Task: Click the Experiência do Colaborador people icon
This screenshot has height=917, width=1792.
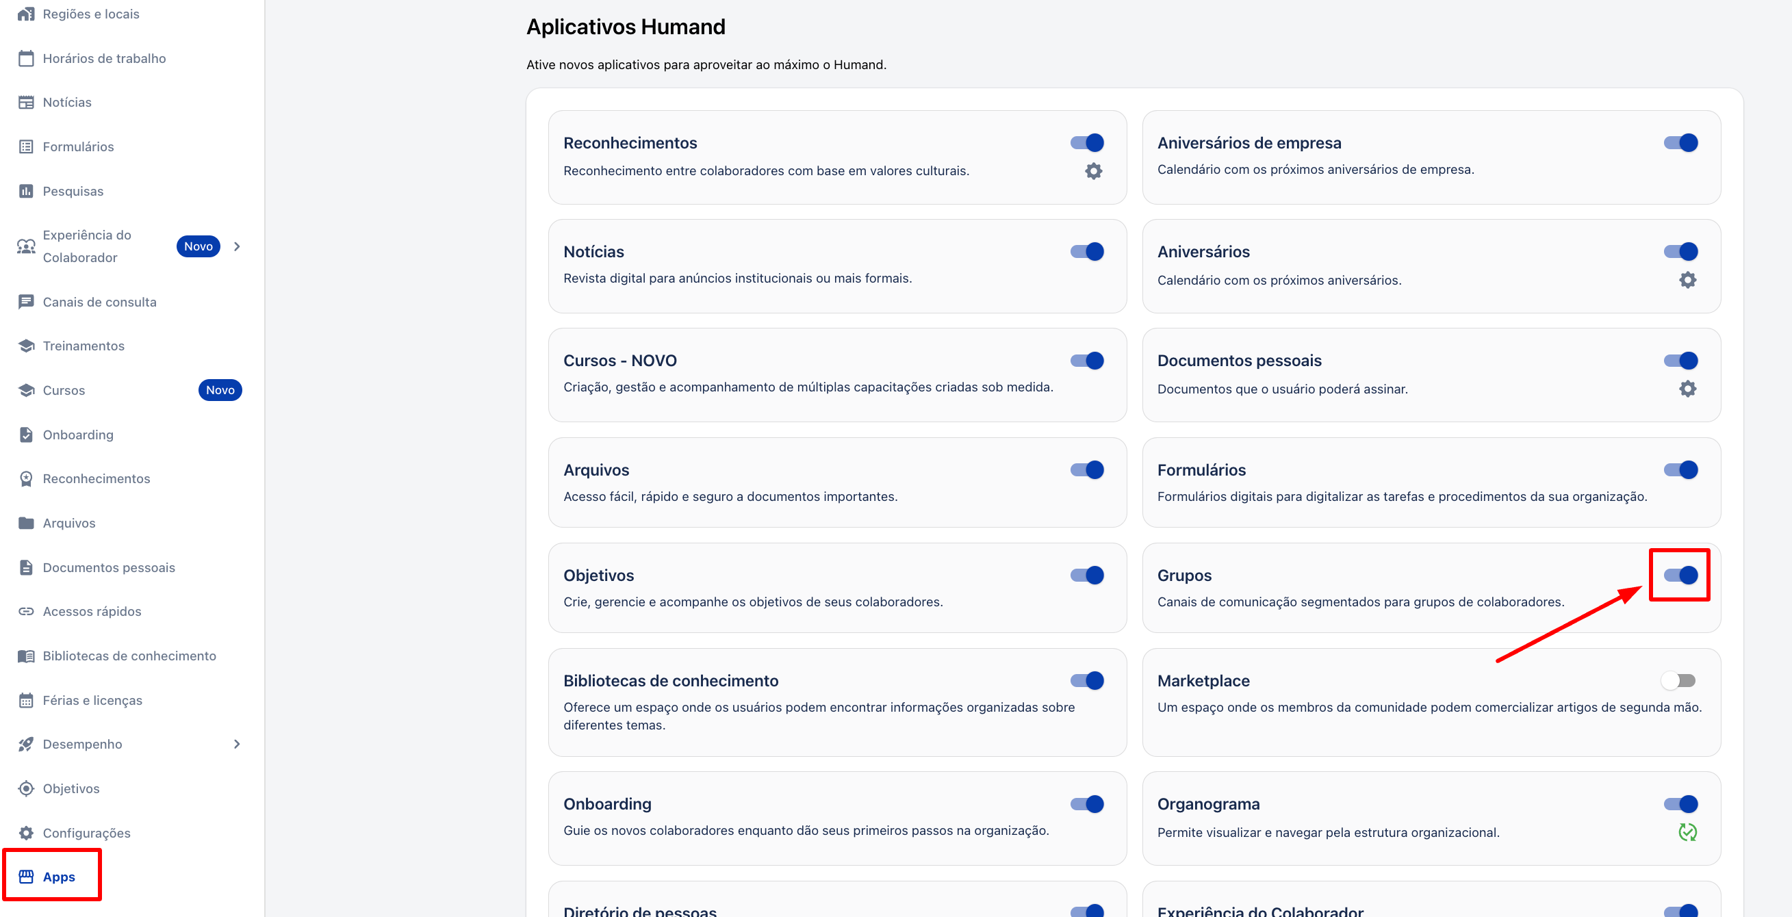Action: [26, 246]
